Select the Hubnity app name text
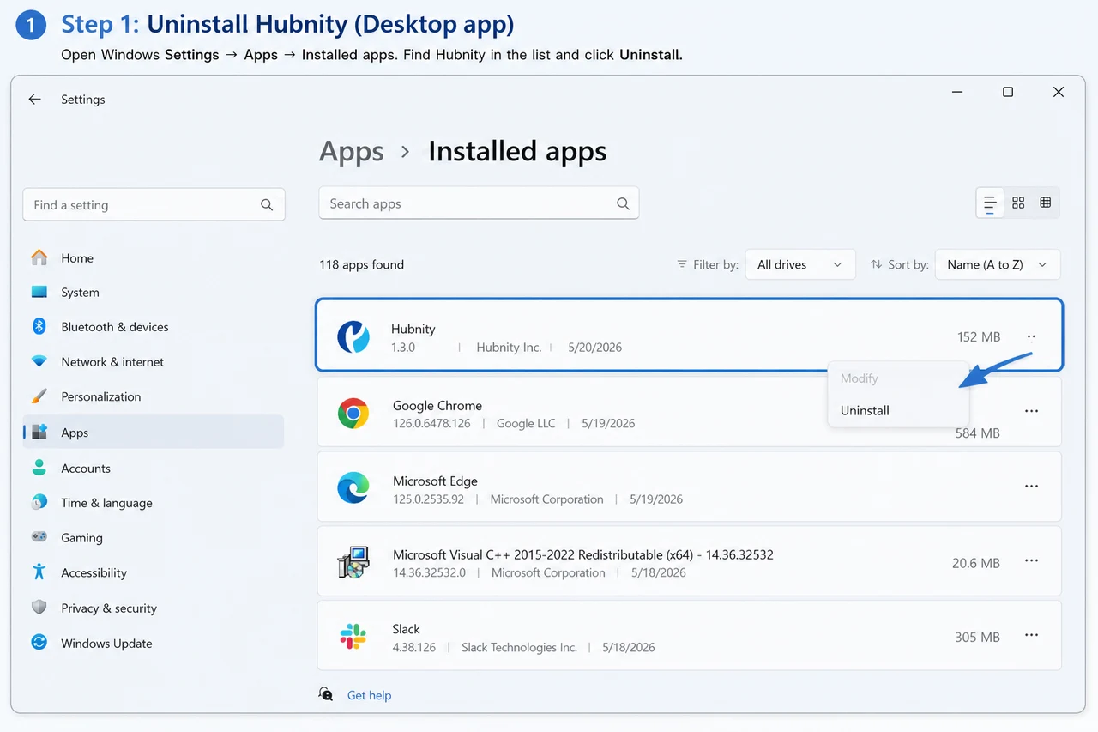Image resolution: width=1098 pixels, height=732 pixels. (x=413, y=329)
